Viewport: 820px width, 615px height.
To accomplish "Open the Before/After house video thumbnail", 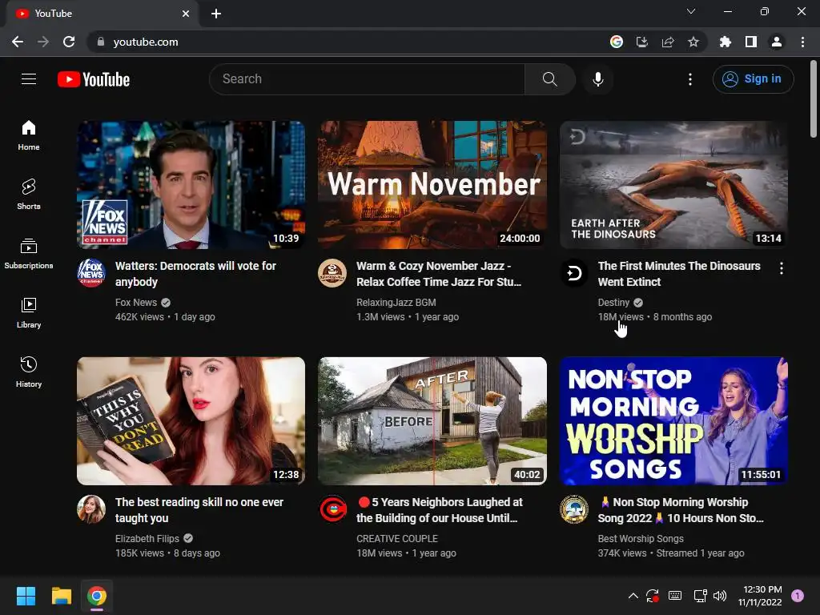I will (x=432, y=421).
